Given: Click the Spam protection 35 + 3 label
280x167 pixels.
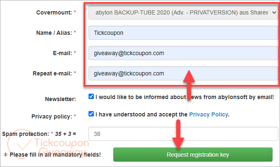Looking at the screenshot, I should (39, 134).
